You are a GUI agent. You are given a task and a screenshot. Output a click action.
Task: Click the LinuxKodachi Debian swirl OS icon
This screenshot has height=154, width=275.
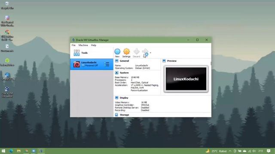[76, 64]
